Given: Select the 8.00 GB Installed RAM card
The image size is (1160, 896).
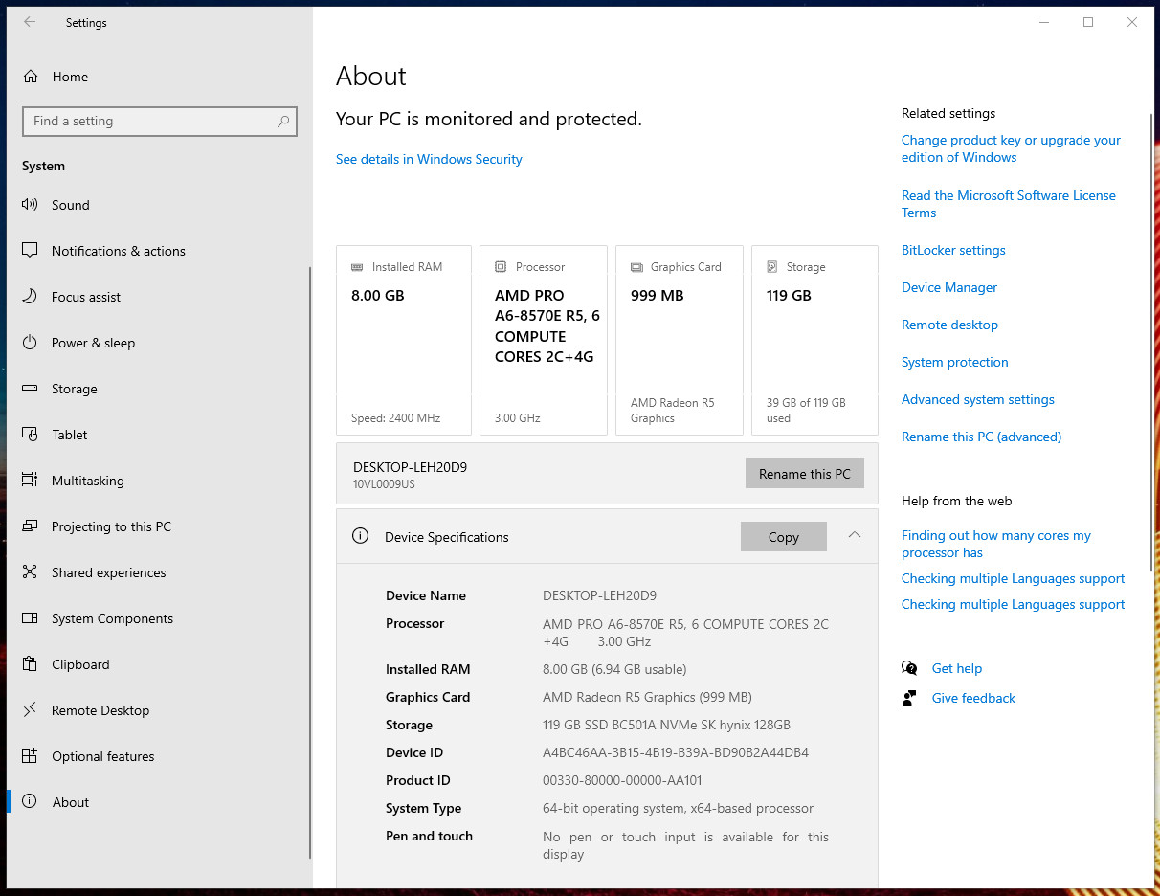Looking at the screenshot, I should point(404,340).
